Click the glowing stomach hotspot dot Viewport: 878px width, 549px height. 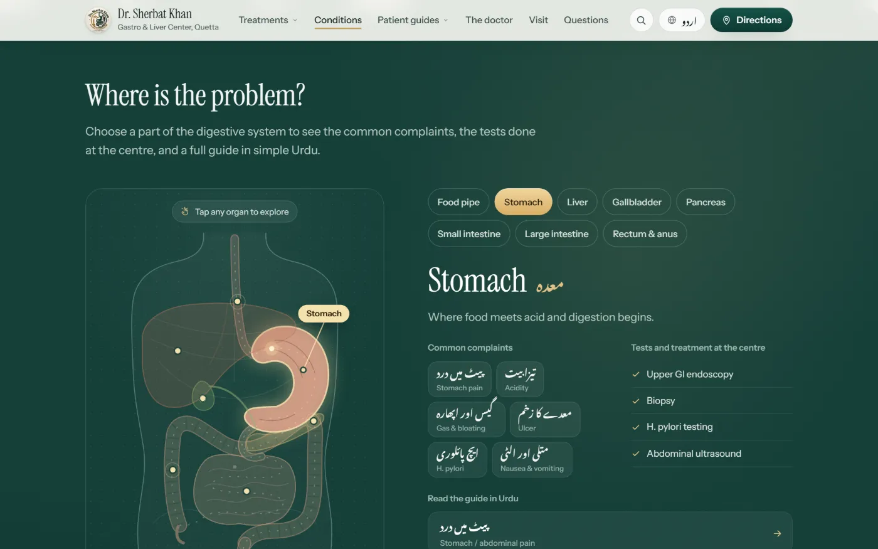[272, 348]
